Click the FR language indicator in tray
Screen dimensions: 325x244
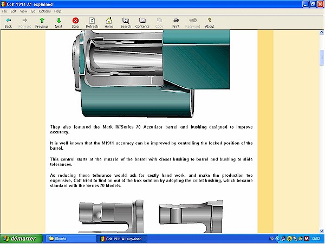point(271,239)
